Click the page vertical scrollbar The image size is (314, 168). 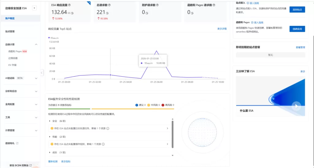coord(313,101)
